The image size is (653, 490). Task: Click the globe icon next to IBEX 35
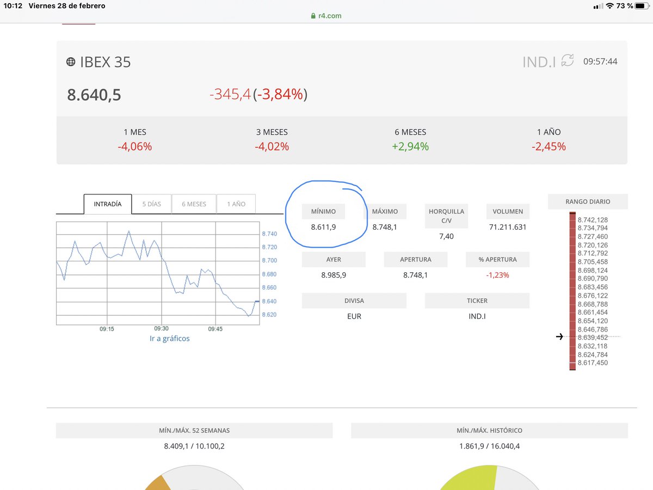click(x=71, y=62)
